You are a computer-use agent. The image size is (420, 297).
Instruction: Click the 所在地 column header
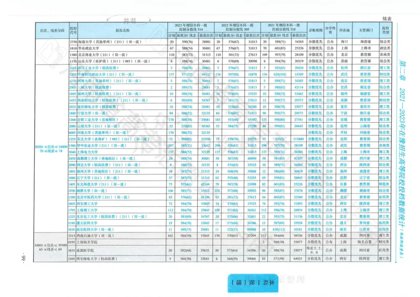344,30
